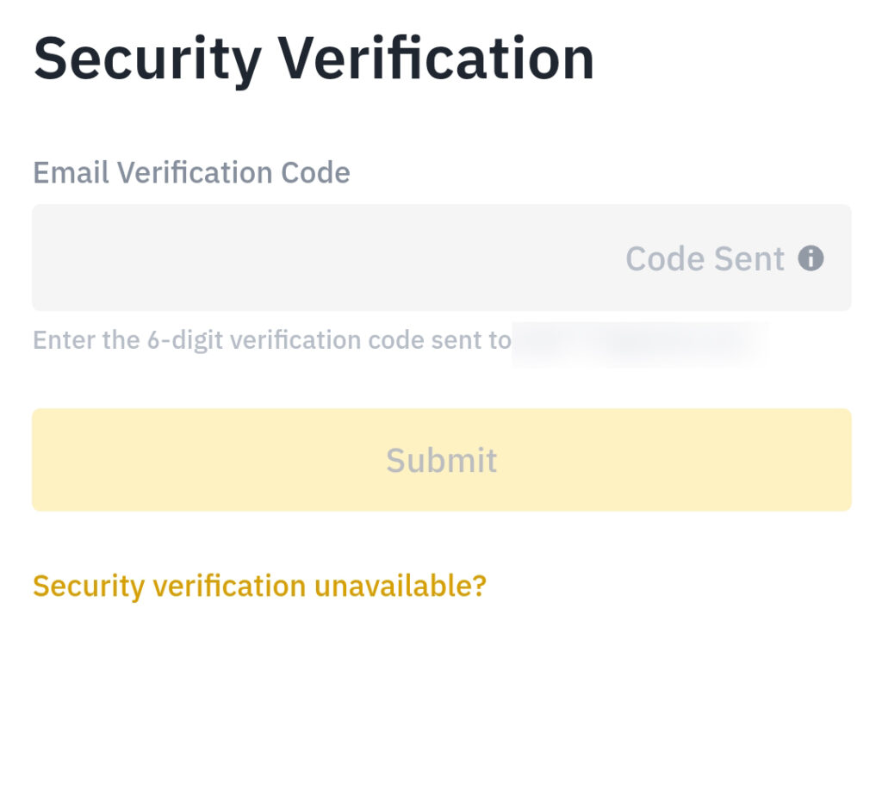Viewport: 882px width, 807px height.
Task: Open the Security verification unavailable? link
Action: coord(259,587)
